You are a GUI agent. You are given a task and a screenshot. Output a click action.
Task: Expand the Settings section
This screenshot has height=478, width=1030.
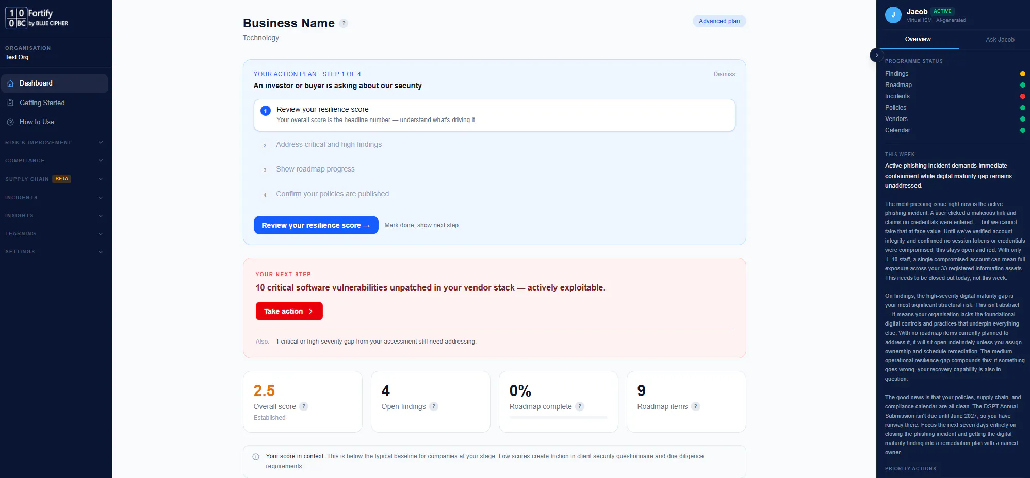(x=54, y=252)
